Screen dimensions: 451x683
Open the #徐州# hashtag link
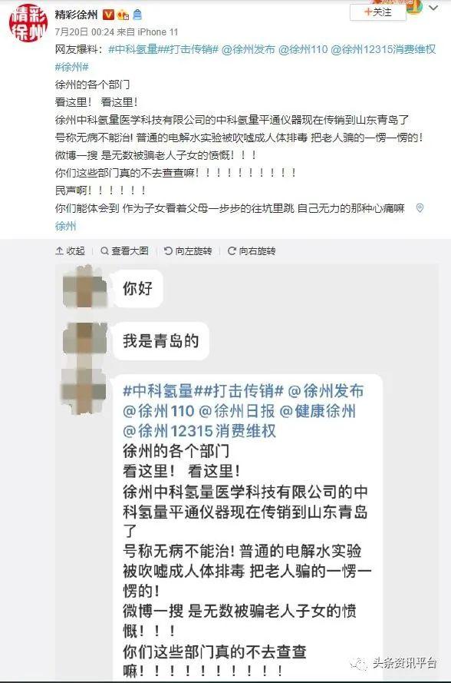point(72,67)
